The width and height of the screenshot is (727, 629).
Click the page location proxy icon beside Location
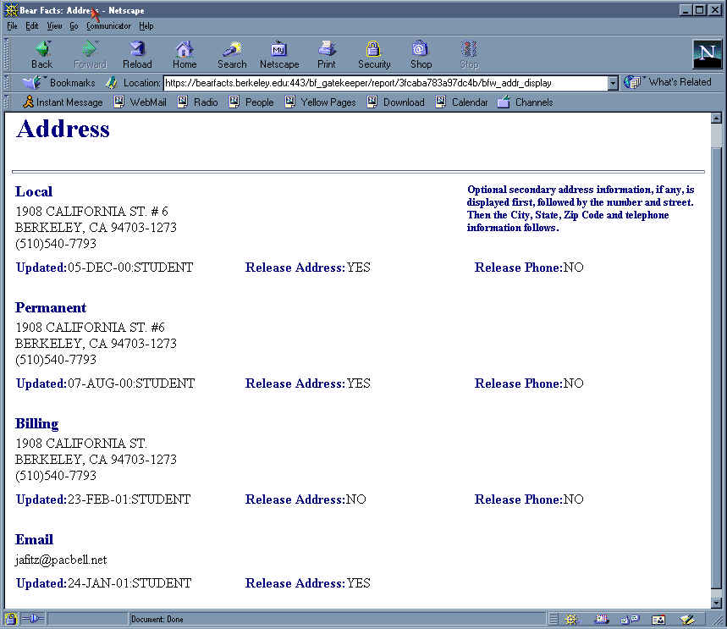(x=111, y=83)
